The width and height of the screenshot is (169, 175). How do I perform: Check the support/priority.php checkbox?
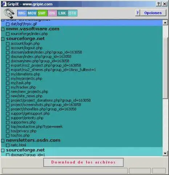[x=8, y=118]
